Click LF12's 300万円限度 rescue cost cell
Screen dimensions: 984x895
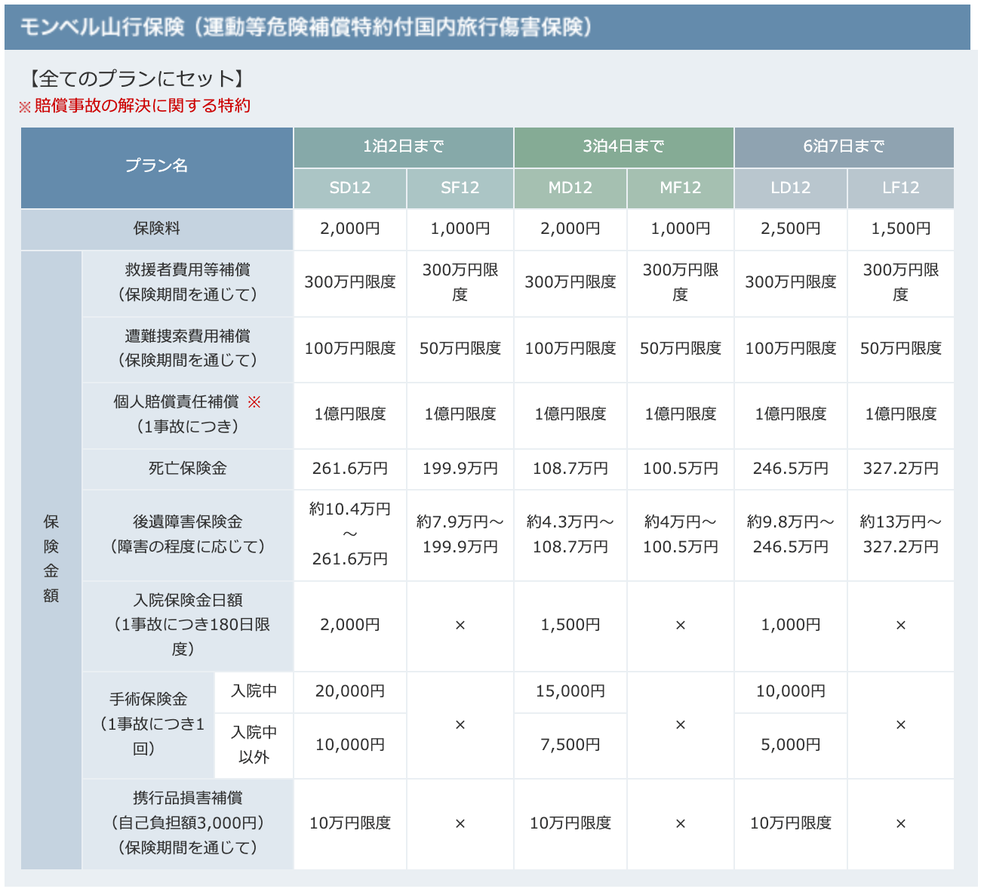pyautogui.click(x=901, y=283)
